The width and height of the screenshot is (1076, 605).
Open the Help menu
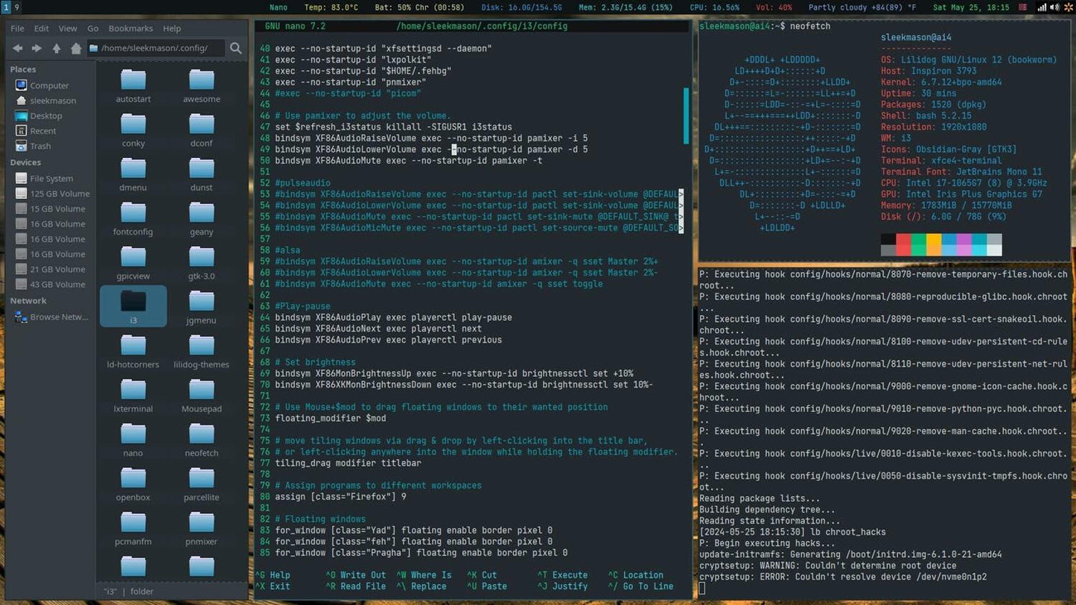(172, 28)
